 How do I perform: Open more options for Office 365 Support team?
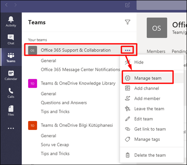[128, 50]
